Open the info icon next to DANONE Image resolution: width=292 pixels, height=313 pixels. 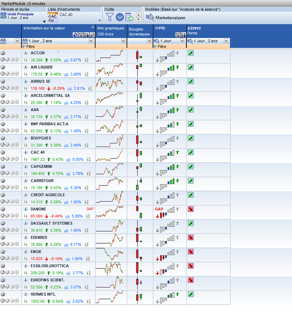(26, 209)
